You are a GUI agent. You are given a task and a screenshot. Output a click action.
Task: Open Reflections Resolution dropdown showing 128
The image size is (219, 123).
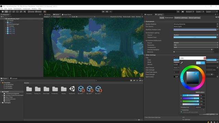pyautogui.click(x=196, y=45)
